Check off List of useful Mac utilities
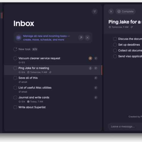The width and height of the screenshot is (142, 142). (15, 88)
